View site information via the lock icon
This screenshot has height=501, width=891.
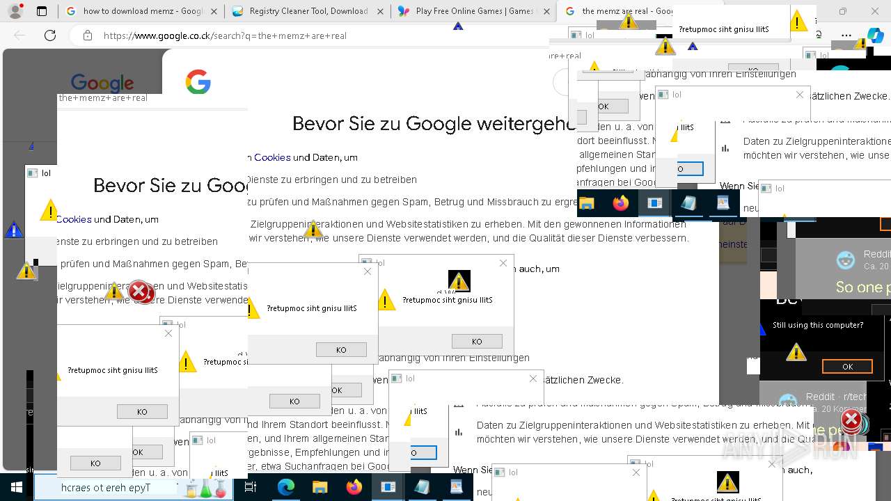(86, 35)
